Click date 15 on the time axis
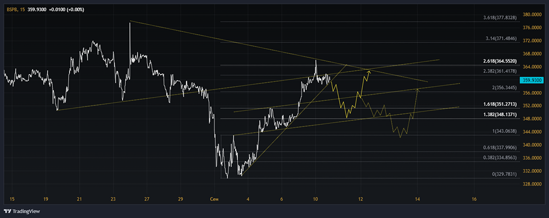This screenshot has height=218, width=549. [12, 199]
